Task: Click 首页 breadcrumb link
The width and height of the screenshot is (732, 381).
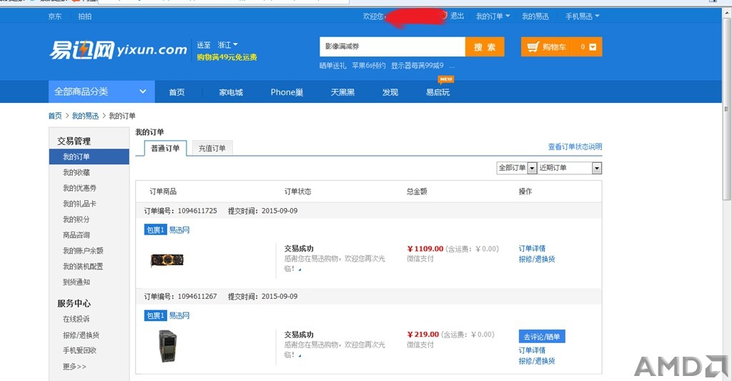Action: 54,116
